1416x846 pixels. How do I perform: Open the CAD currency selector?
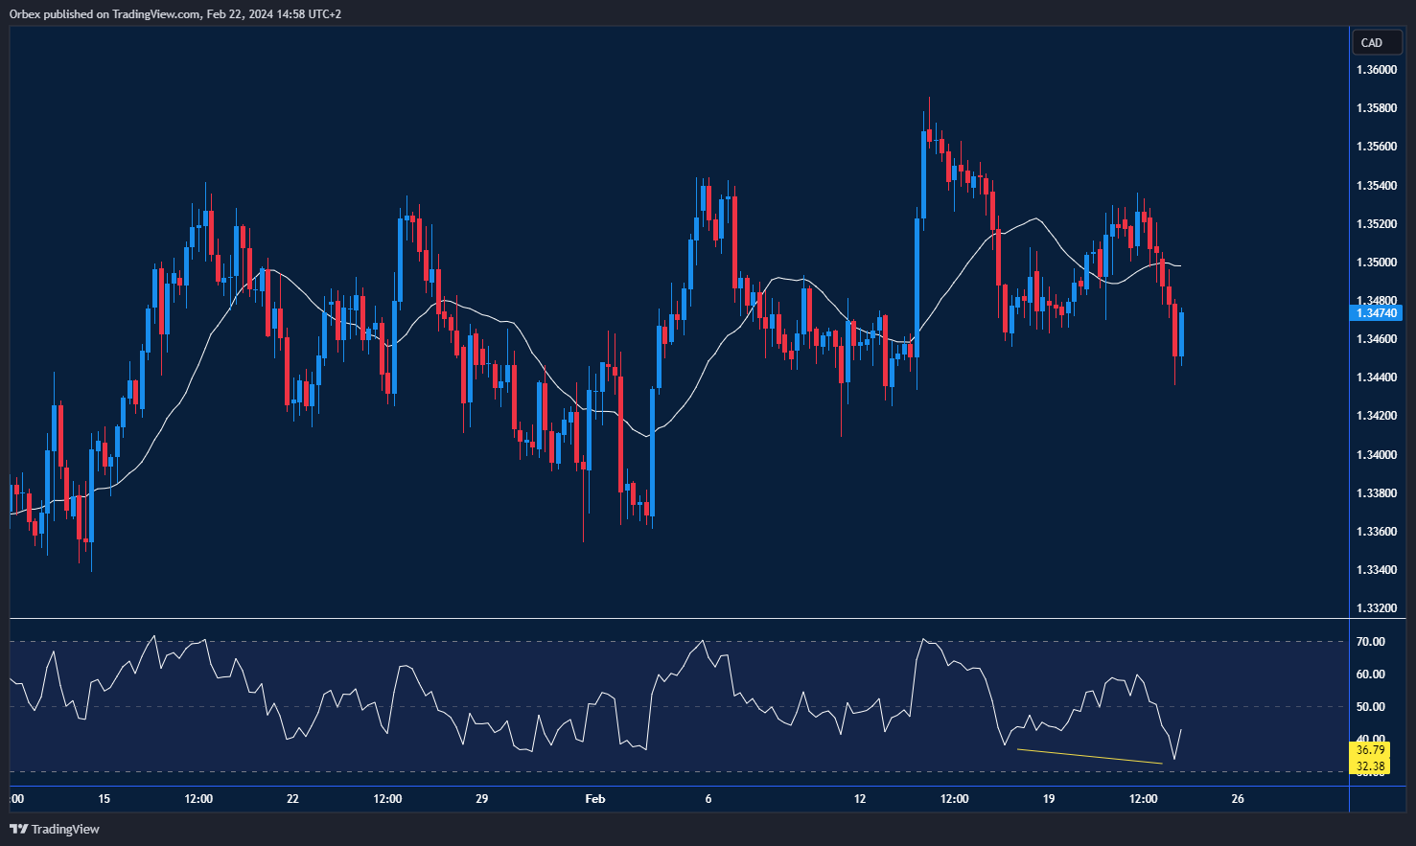(1372, 43)
